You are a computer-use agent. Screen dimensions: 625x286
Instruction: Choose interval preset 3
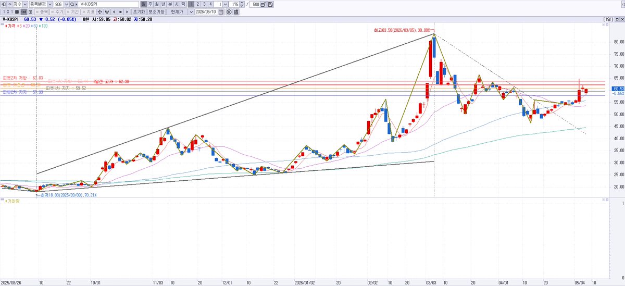point(204,4)
